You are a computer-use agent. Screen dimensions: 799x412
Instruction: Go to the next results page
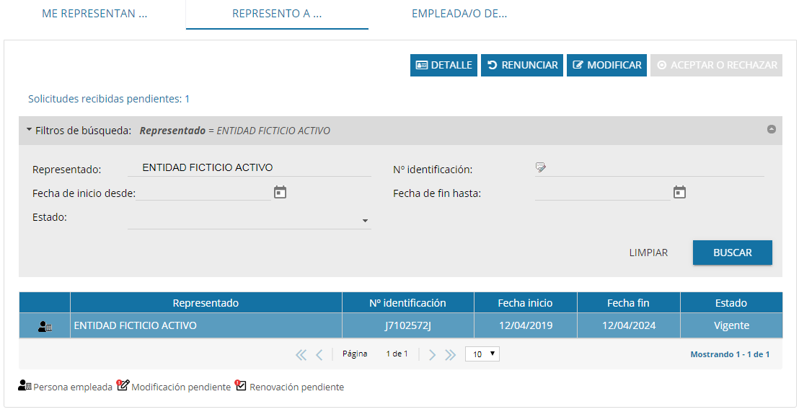(432, 354)
